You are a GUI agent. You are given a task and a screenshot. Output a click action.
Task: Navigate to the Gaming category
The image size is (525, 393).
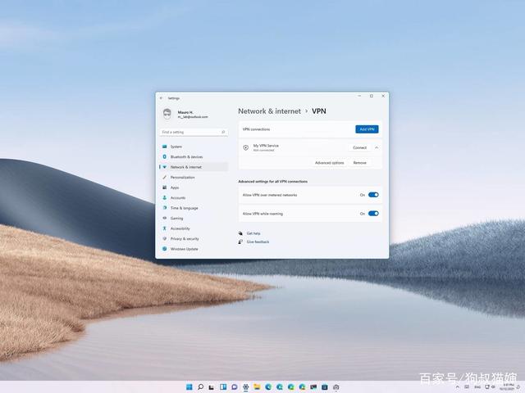coord(176,218)
